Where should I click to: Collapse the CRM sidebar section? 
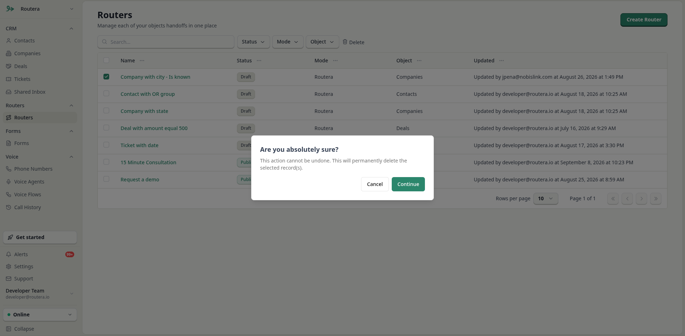71,29
